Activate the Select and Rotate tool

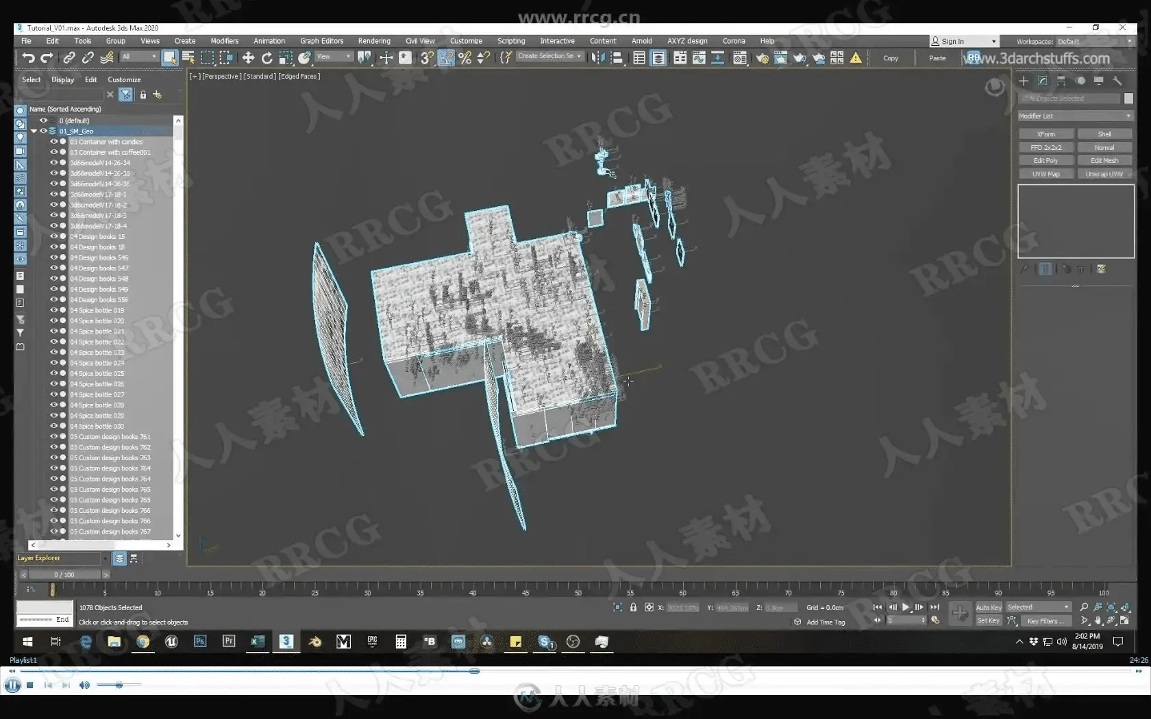[x=267, y=58]
